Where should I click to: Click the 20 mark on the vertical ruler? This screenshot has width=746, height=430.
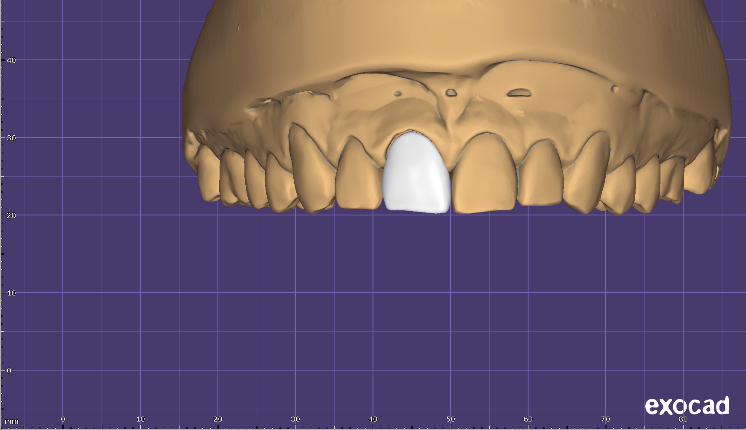(11, 215)
